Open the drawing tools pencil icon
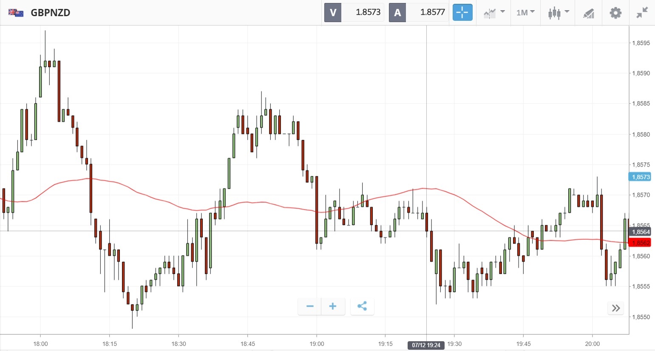 click(x=588, y=13)
